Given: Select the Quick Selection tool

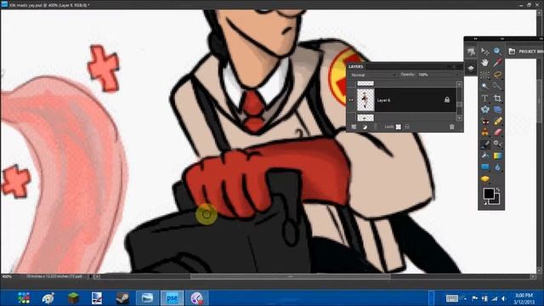Looking at the screenshot, I should tap(497, 87).
